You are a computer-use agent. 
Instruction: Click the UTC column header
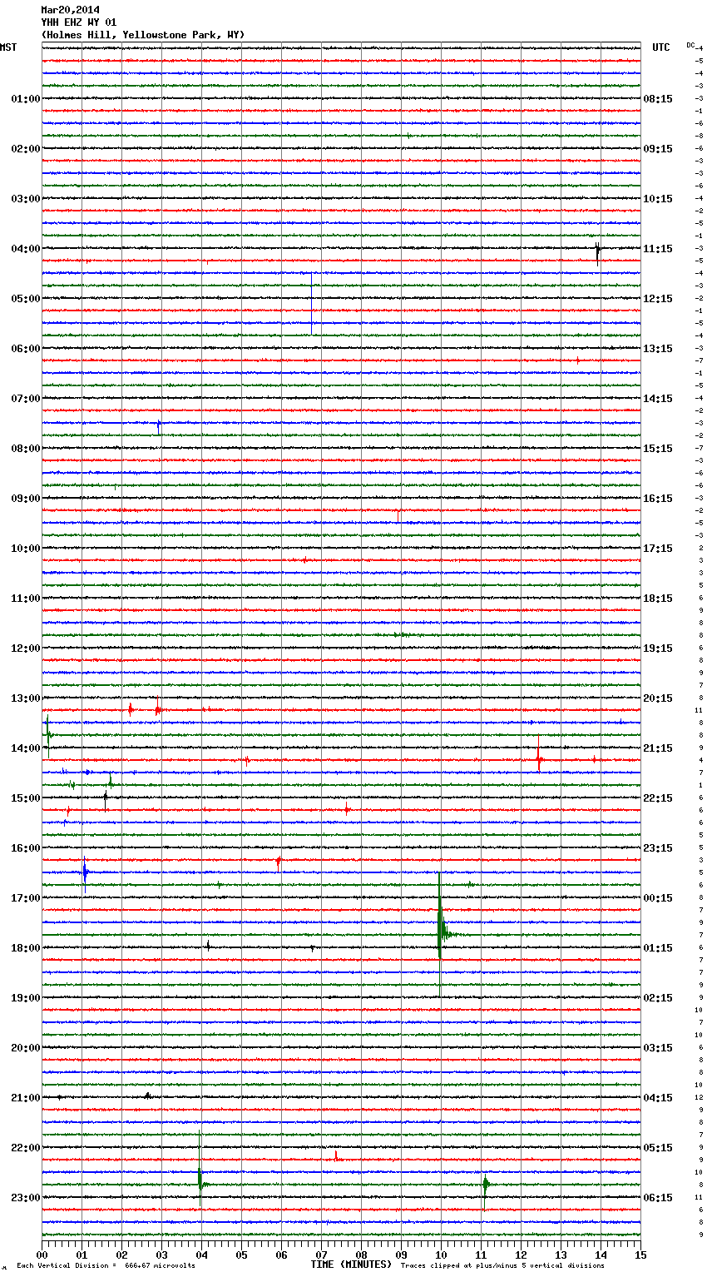[x=660, y=47]
